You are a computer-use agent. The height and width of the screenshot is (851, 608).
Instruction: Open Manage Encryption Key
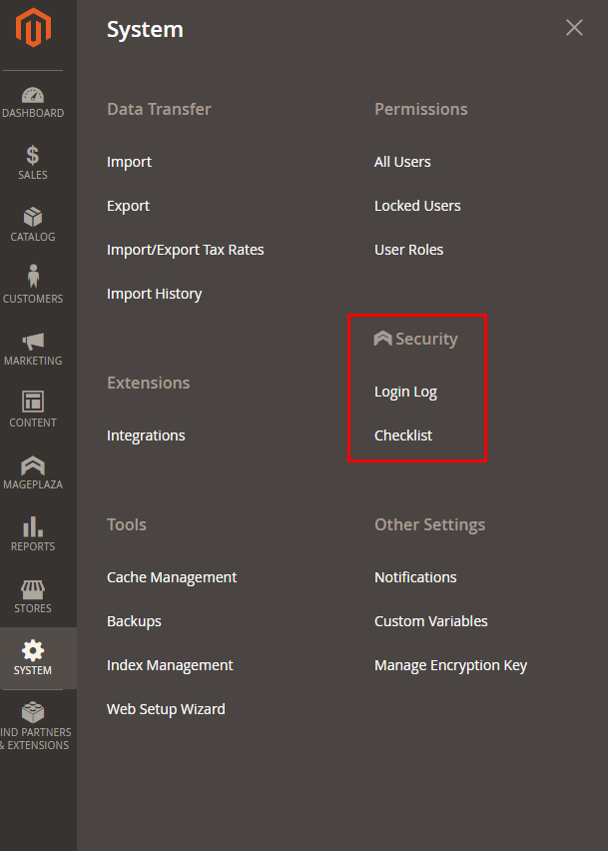(450, 665)
